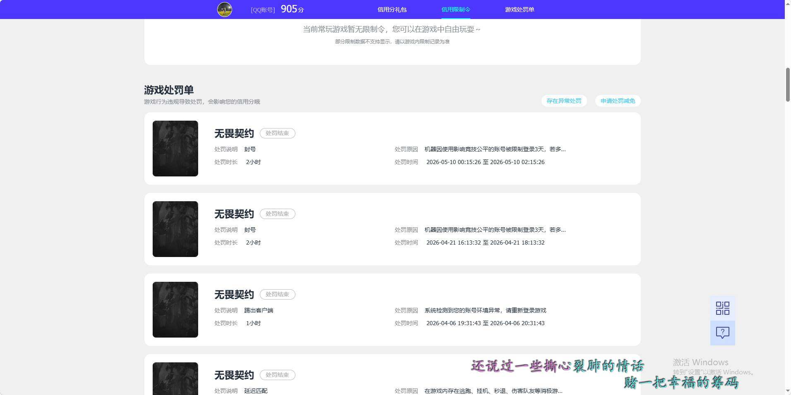Switch to 信用限制令 tab
791x395 pixels.
455,10
